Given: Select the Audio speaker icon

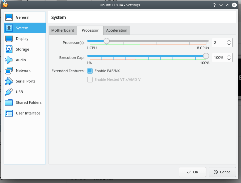Looking at the screenshot, I should pyautogui.click(x=9, y=60).
